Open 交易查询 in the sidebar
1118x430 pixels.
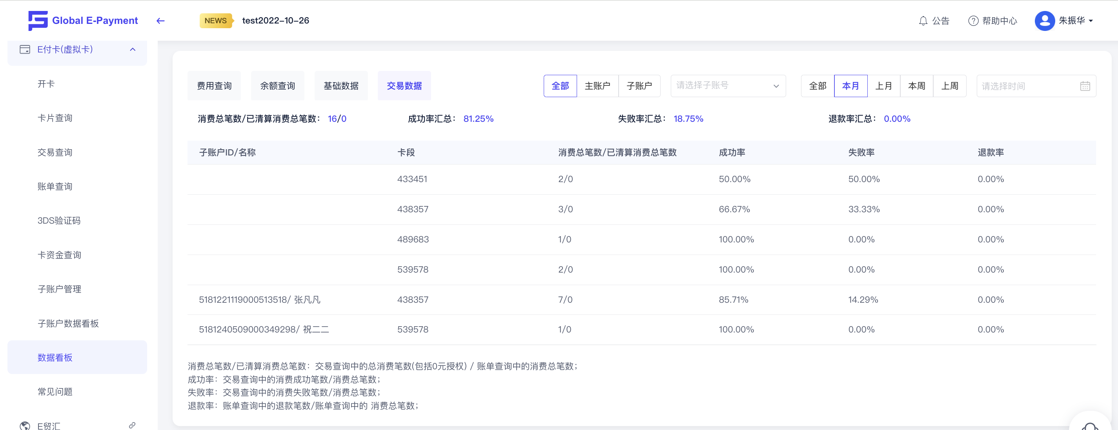pos(55,152)
